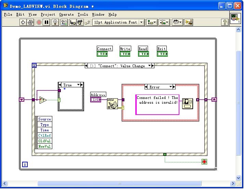Click the event structure timeout hourglass terminal
Viewport: 244px width, 189px height.
(34, 65)
